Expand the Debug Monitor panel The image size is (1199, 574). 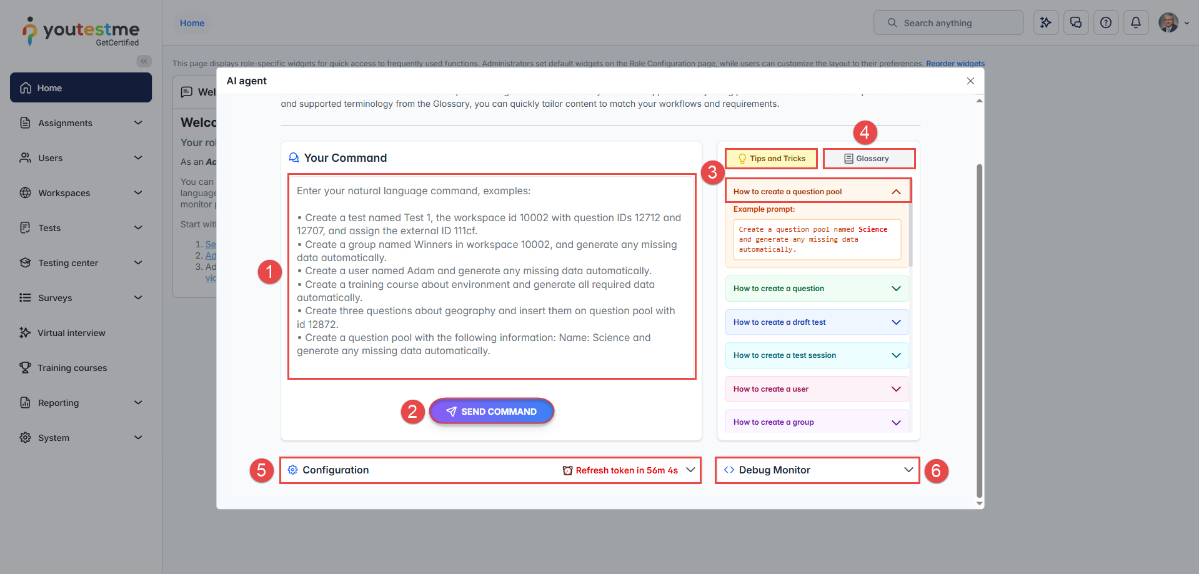click(x=908, y=470)
